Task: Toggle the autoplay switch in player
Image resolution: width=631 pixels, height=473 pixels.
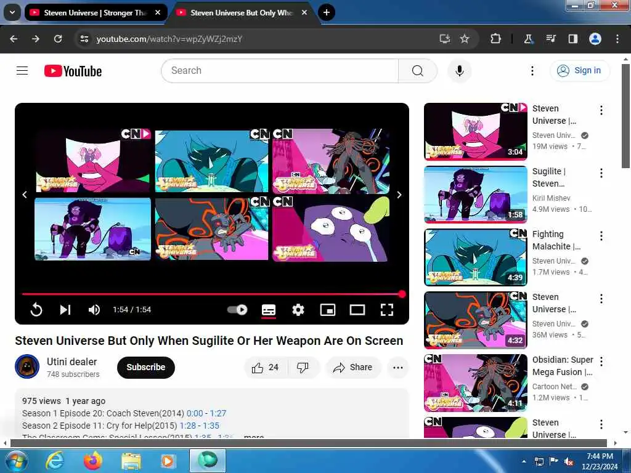Action: coord(237,310)
